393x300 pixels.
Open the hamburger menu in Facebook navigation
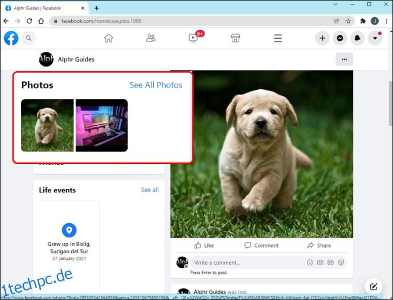(278, 38)
